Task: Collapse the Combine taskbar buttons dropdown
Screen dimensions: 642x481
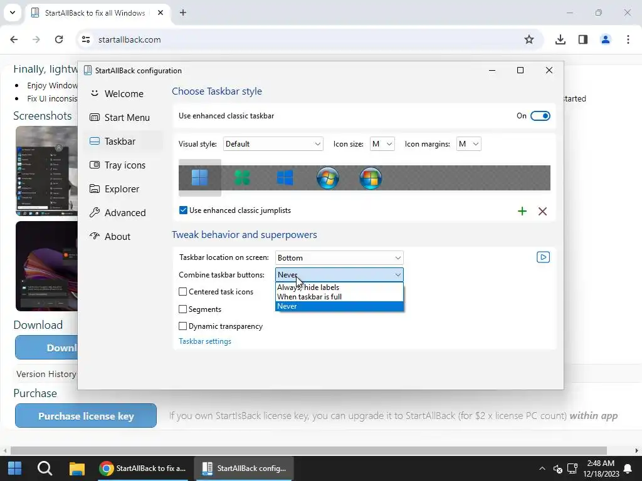Action: click(x=339, y=275)
